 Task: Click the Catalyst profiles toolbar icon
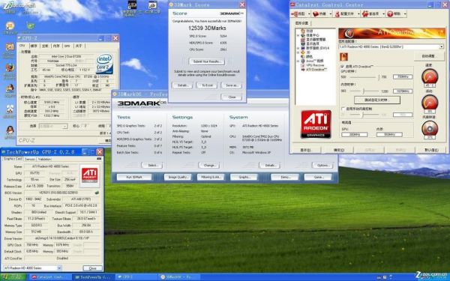click(337, 13)
